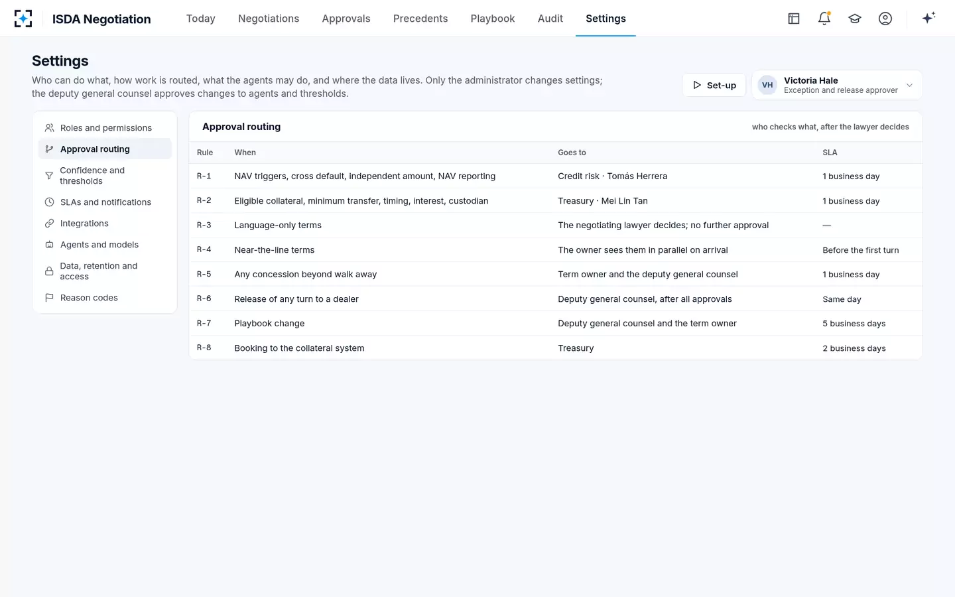Click the Reason codes flag icon
This screenshot has width=955, height=597.
point(49,298)
